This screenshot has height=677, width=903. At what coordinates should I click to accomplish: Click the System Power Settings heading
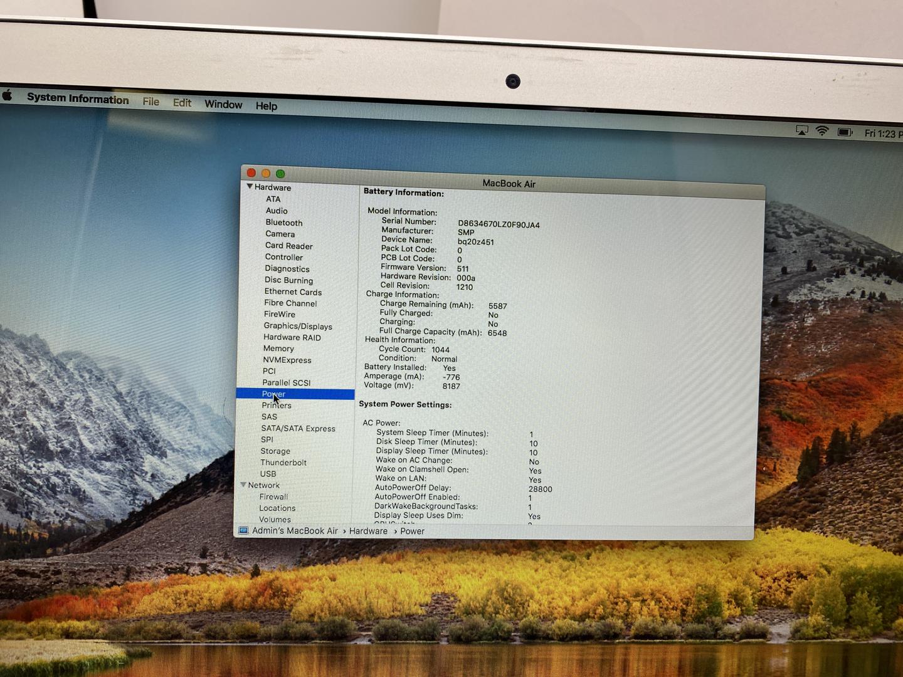pos(405,404)
